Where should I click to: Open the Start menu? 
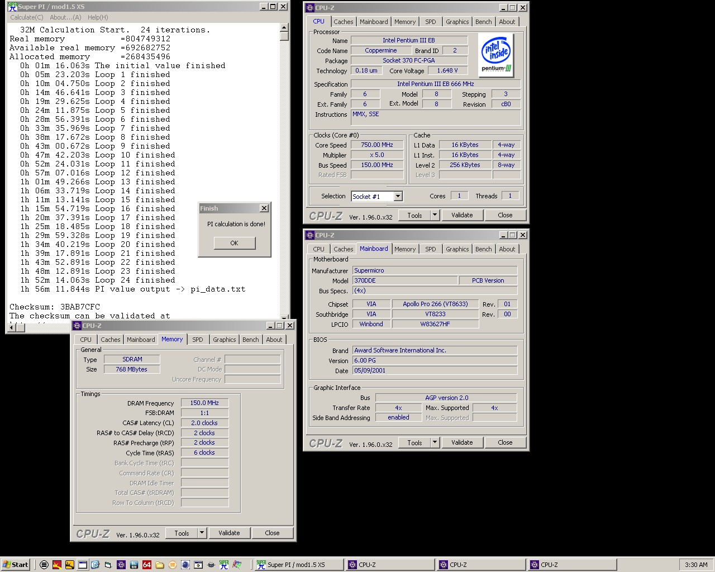click(x=16, y=565)
